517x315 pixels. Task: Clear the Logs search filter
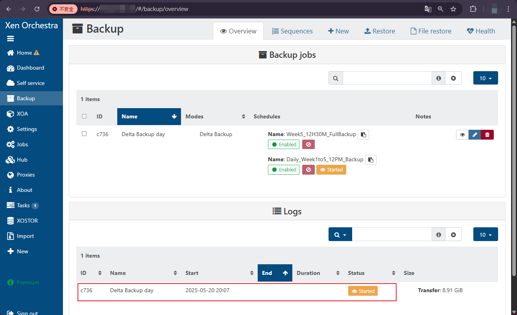(x=453, y=234)
